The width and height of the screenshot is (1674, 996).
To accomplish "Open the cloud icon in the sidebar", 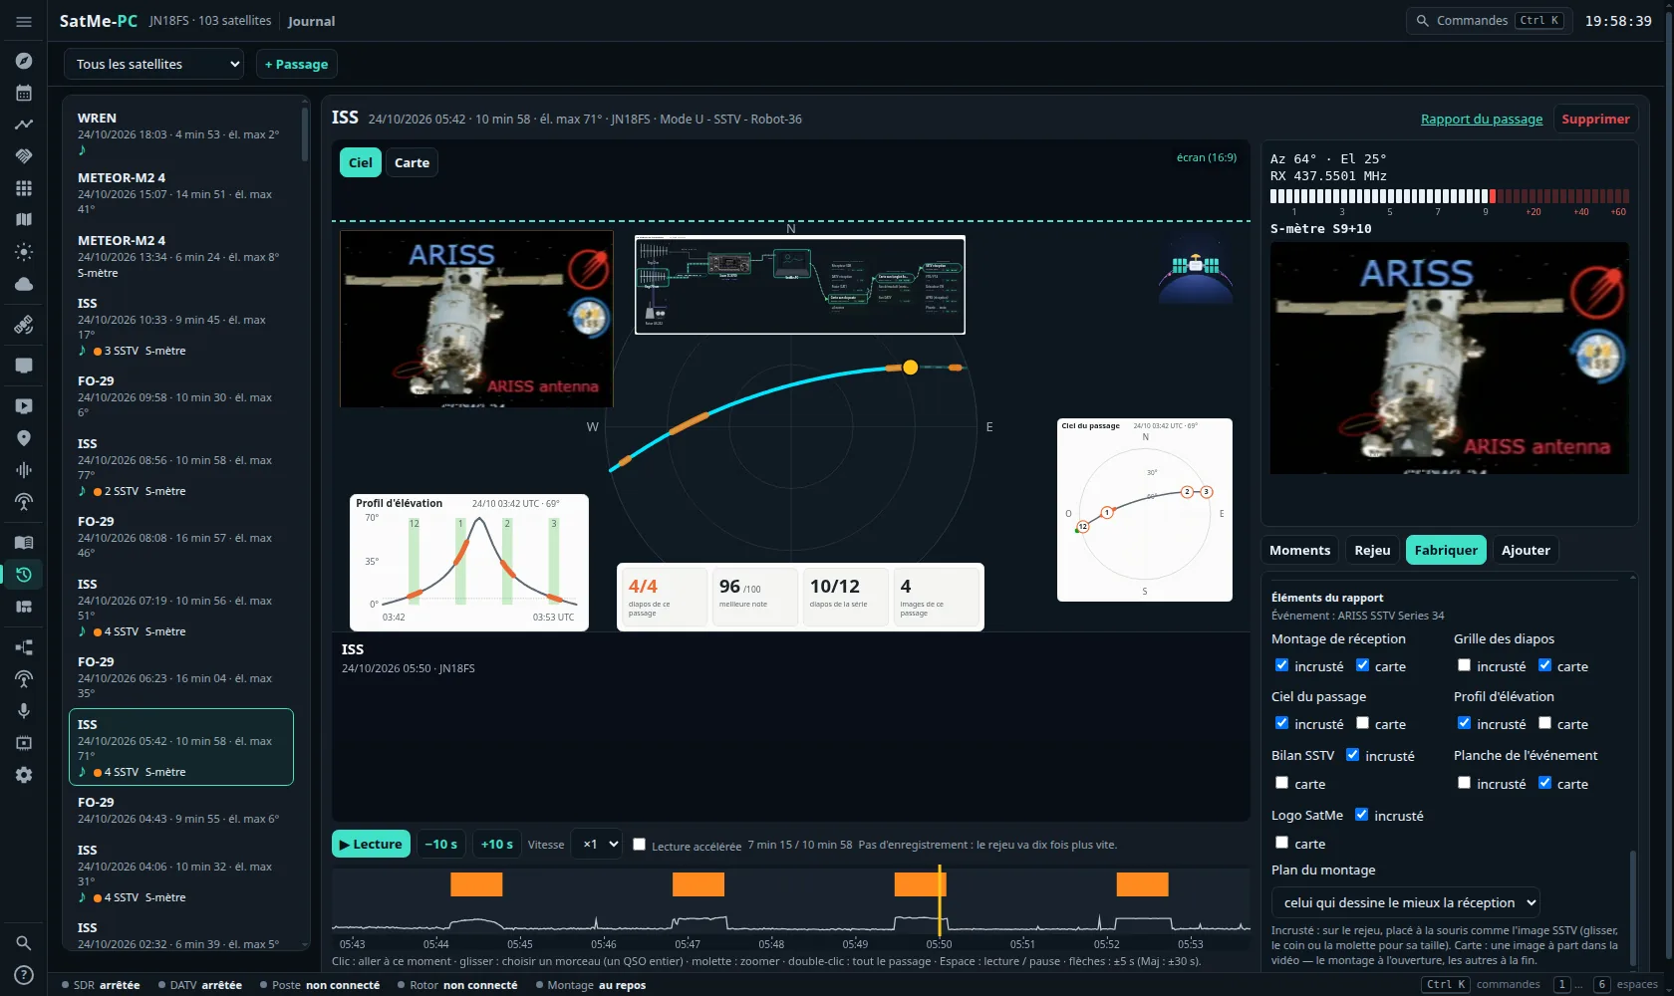I will (24, 284).
